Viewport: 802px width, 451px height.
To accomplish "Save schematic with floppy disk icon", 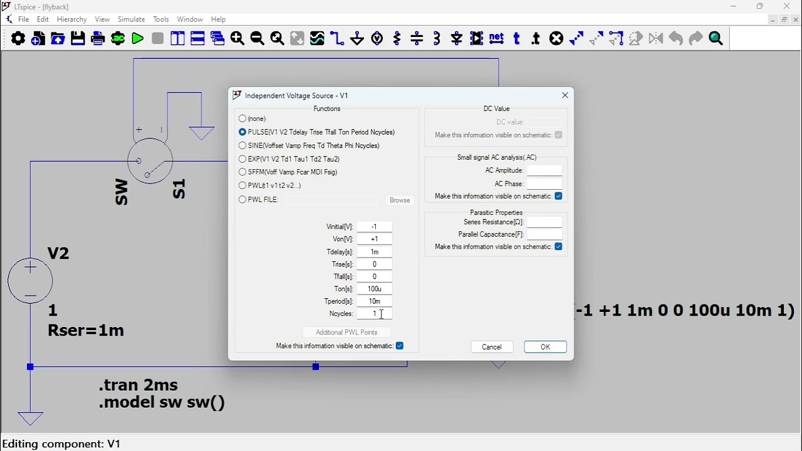I will coord(78,39).
